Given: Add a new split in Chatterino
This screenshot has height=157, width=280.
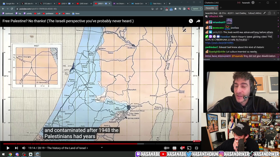Looking at the screenshot, I should [x=278, y=13].
